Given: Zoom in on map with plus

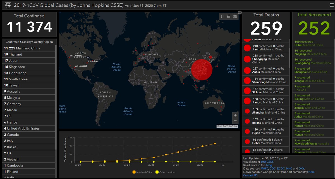Looking at the screenshot, I should coord(235,115).
